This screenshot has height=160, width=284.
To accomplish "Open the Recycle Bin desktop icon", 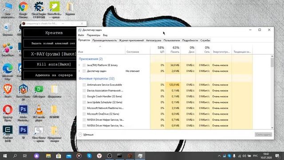I will pyautogui.click(x=7, y=29).
